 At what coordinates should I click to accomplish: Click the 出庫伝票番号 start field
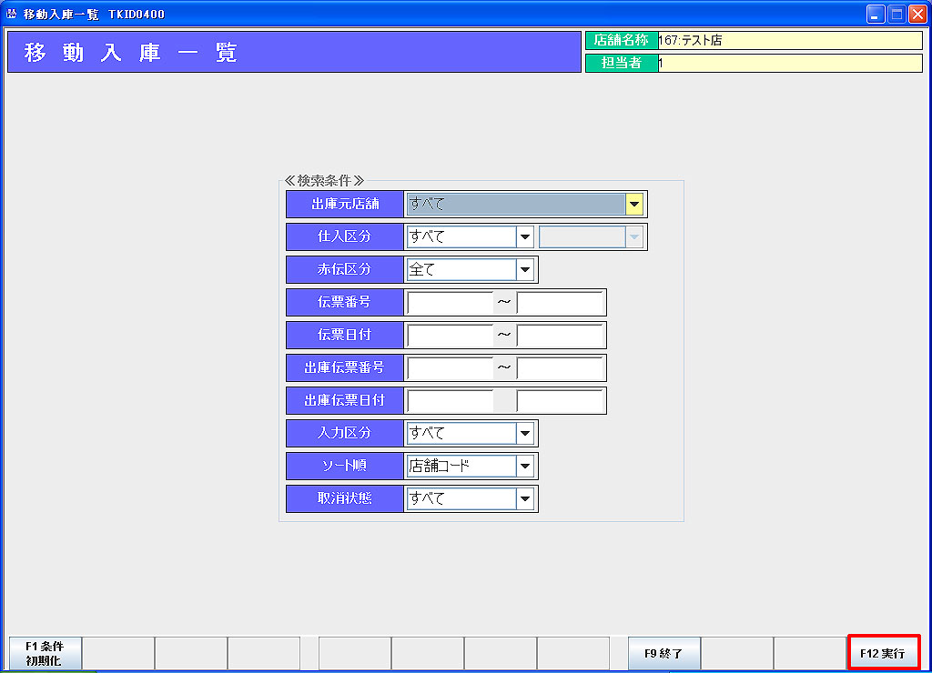[451, 368]
